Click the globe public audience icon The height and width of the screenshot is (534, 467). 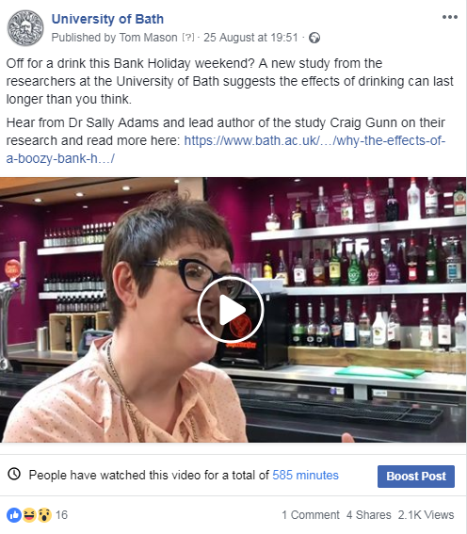314,38
